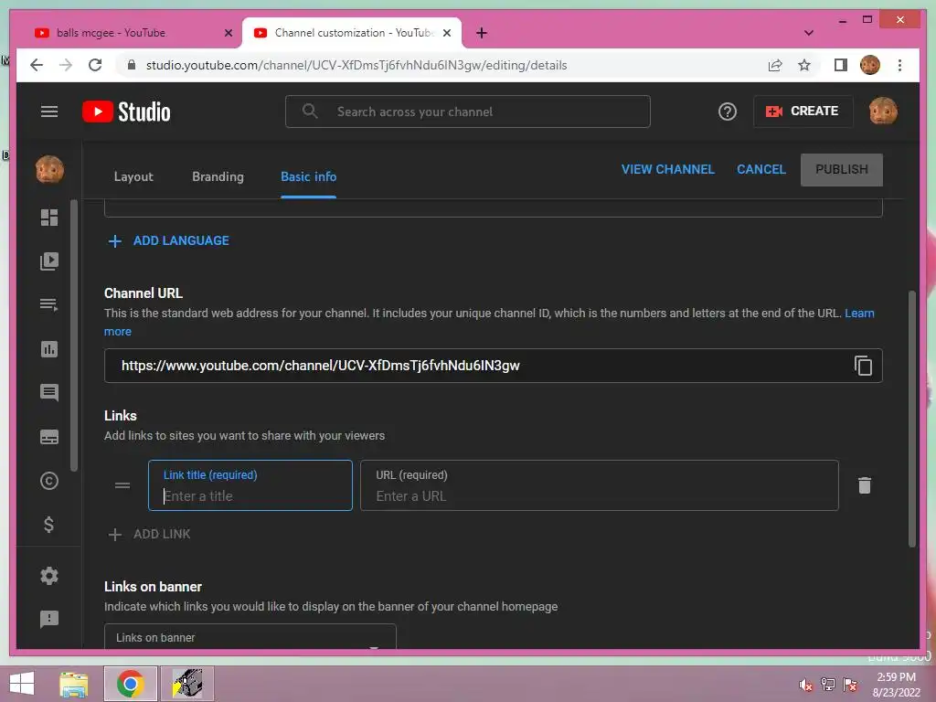Click the site lock icon in address bar

click(x=132, y=65)
